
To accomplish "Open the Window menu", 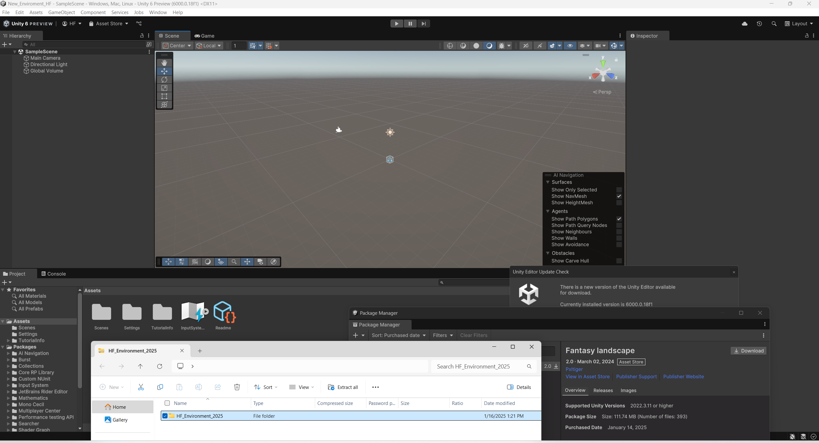I will (x=158, y=12).
